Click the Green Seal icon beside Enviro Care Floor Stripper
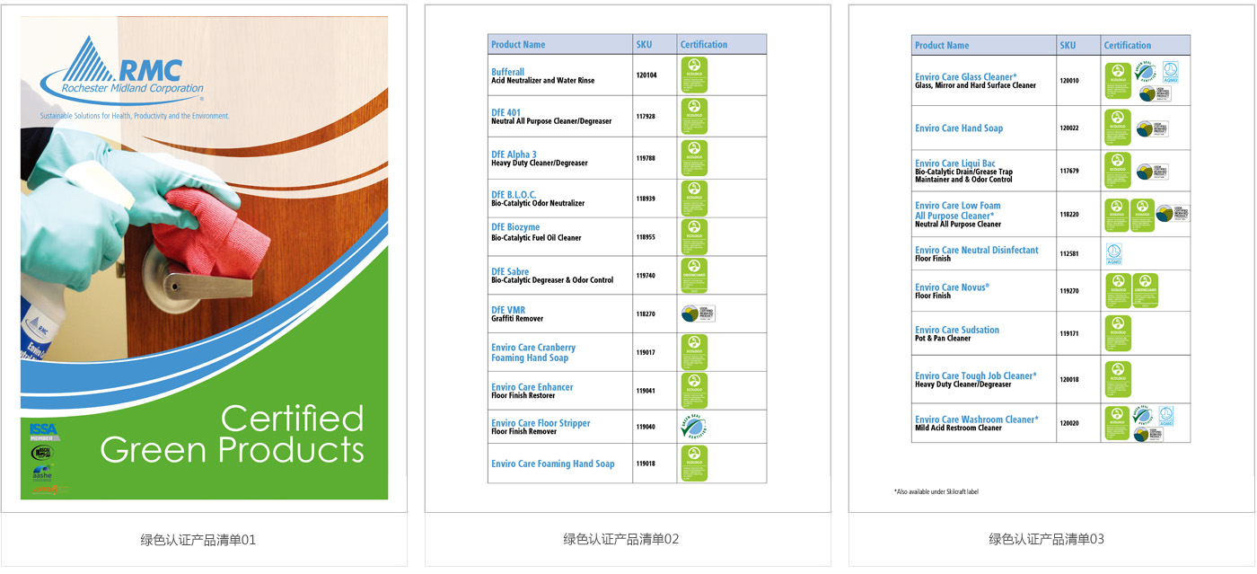The width and height of the screenshot is (1257, 574). (693, 427)
